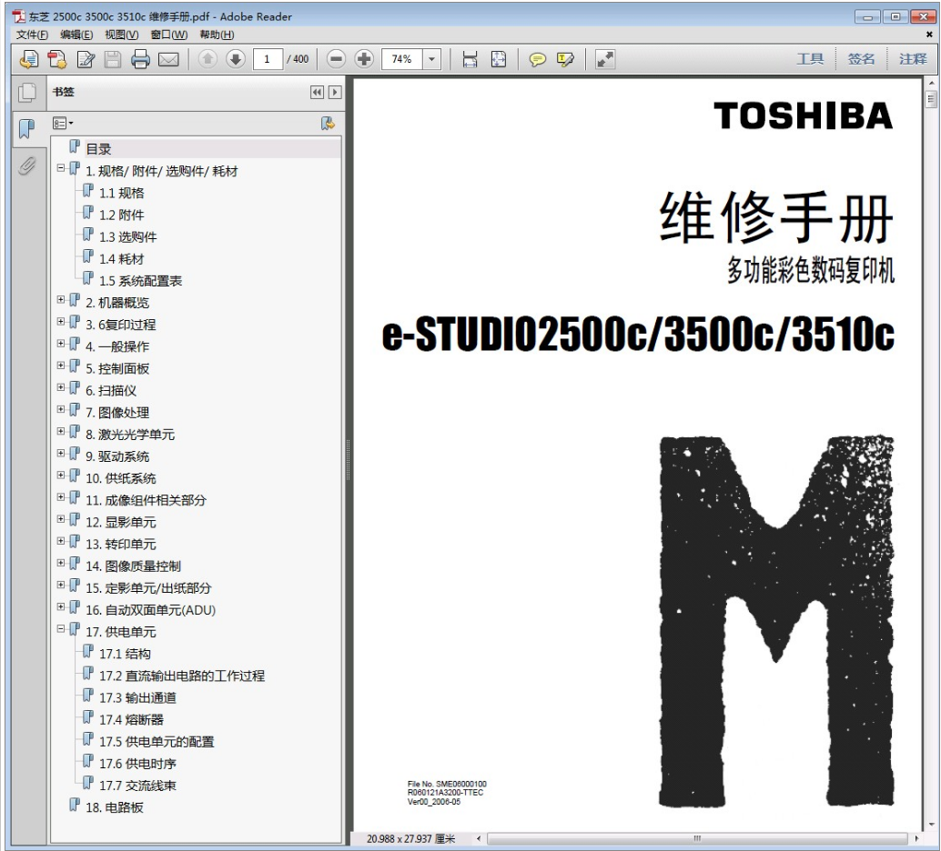Collapse bookmark 17. 供电单元
The width and height of the screenshot is (941, 851).
pos(61,628)
